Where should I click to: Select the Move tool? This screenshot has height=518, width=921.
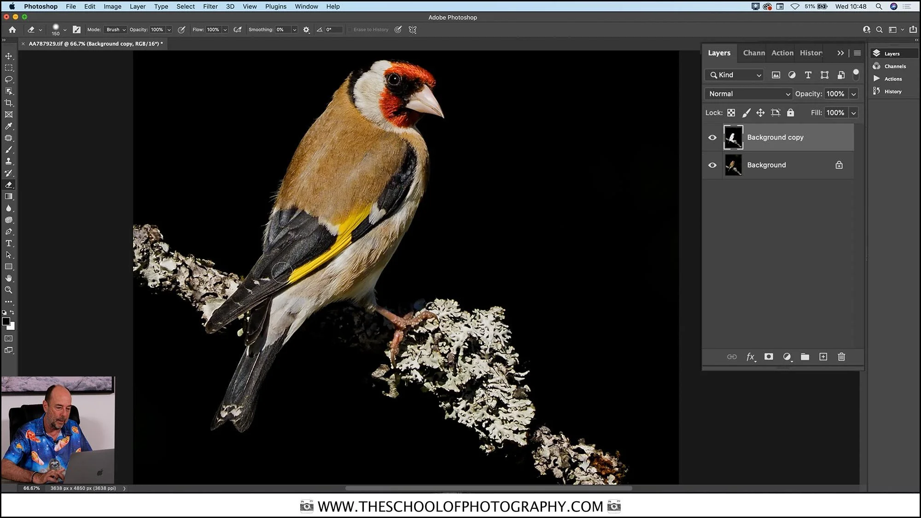pyautogui.click(x=9, y=56)
